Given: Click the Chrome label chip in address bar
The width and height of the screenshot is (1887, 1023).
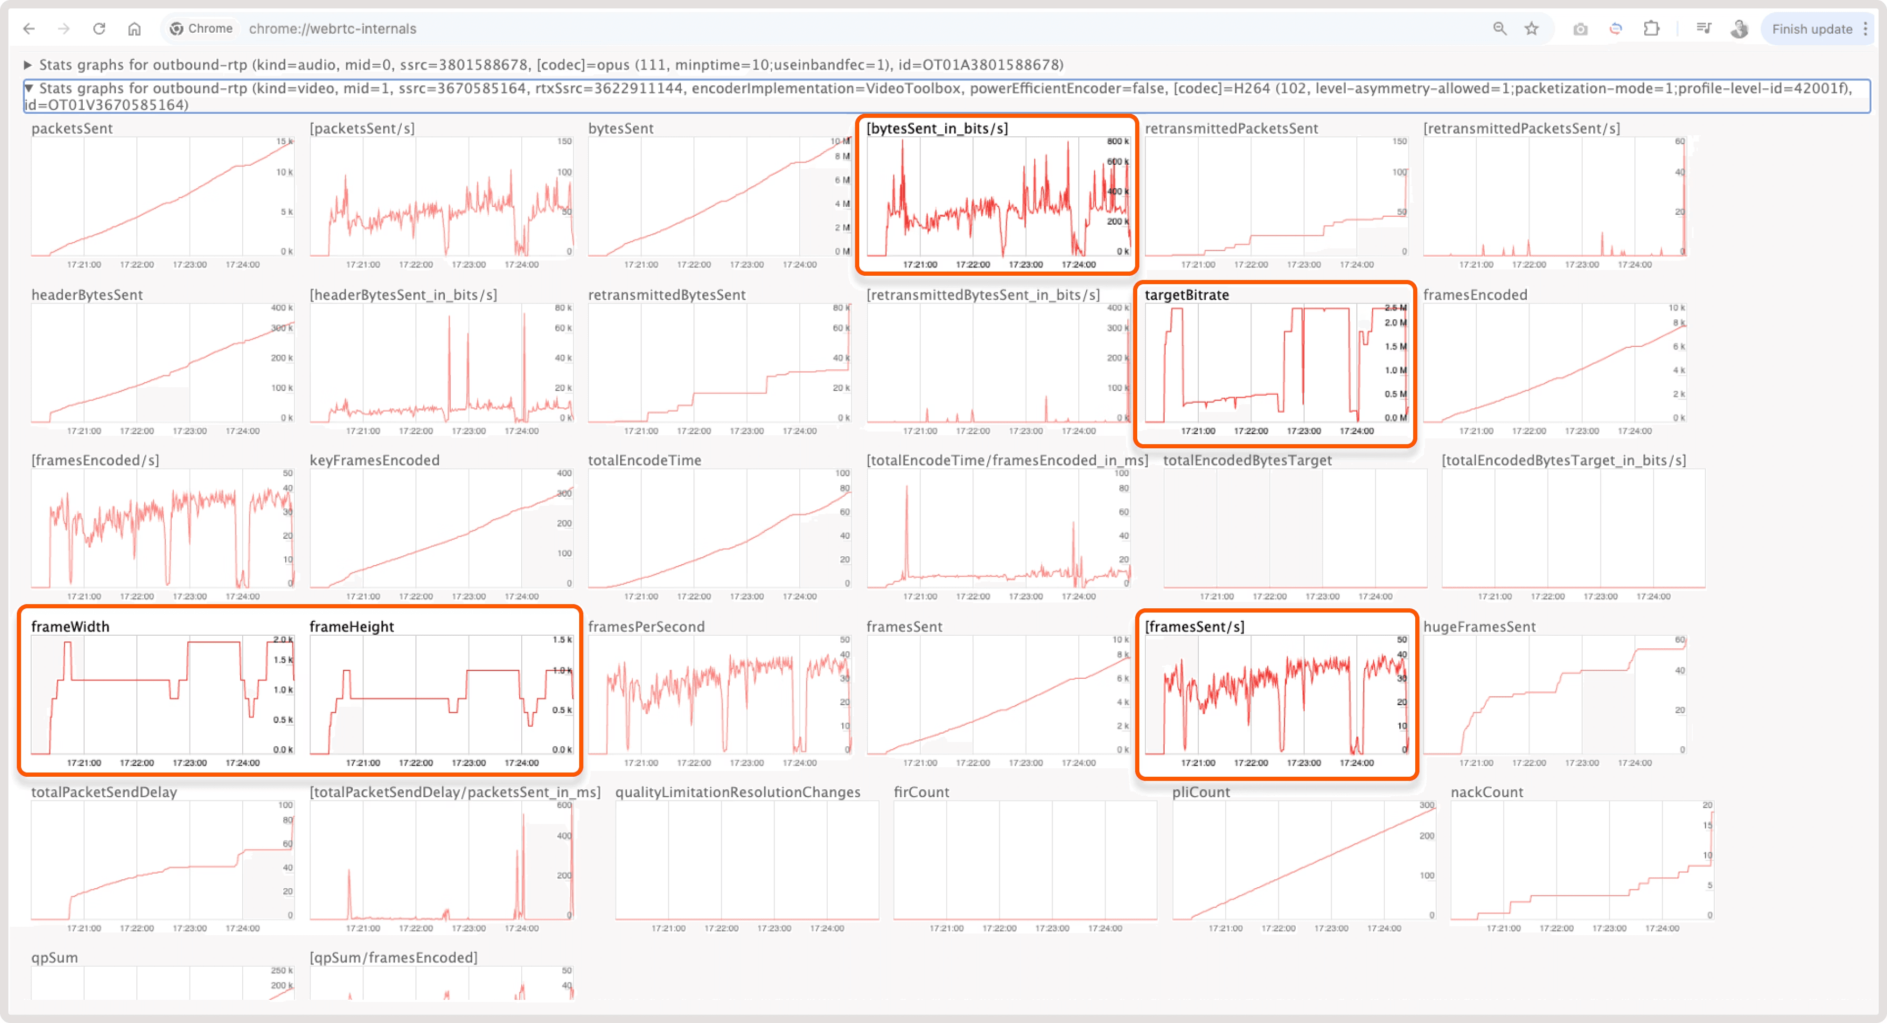Looking at the screenshot, I should point(202,28).
